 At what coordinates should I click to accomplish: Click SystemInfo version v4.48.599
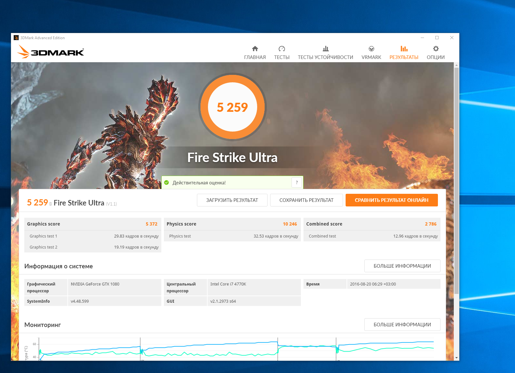[x=80, y=301]
